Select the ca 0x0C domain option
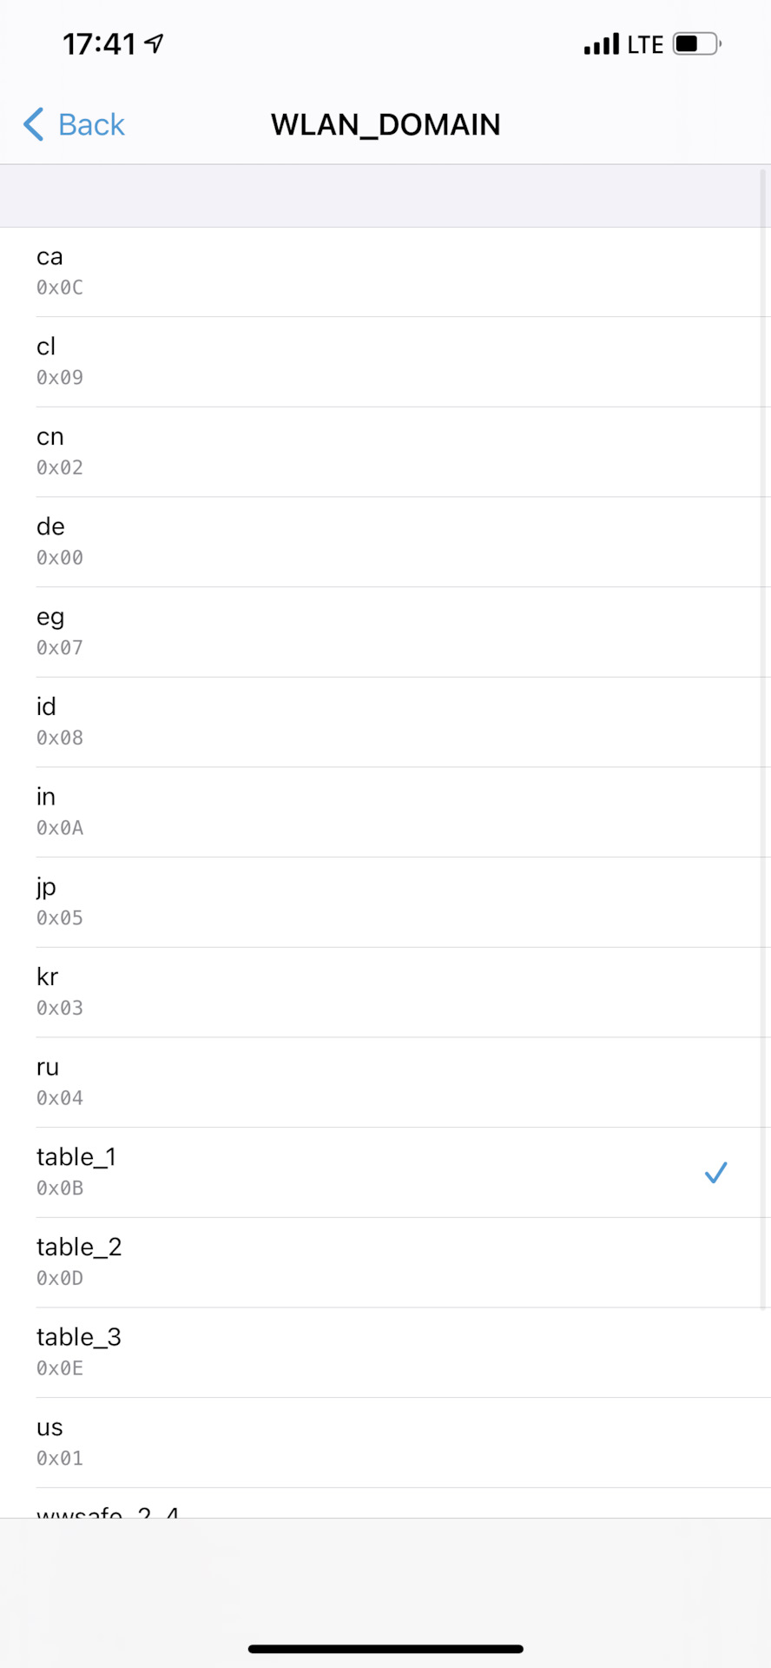This screenshot has width=771, height=1668. (x=385, y=272)
